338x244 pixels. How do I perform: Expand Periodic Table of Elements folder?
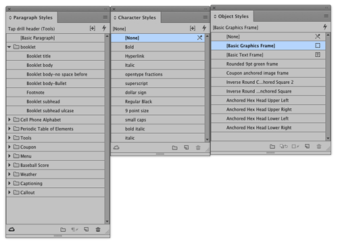[9, 128]
